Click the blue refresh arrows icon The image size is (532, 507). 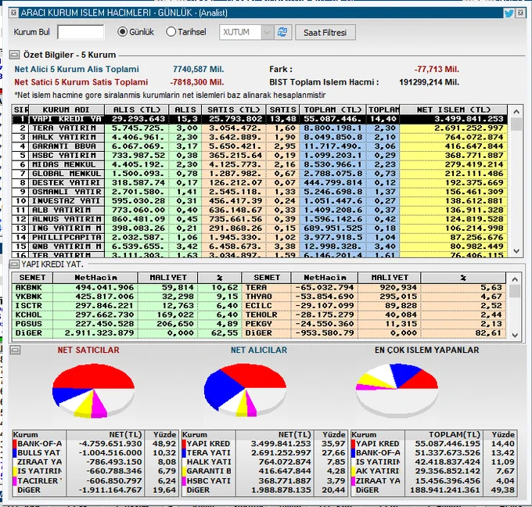coord(282,32)
